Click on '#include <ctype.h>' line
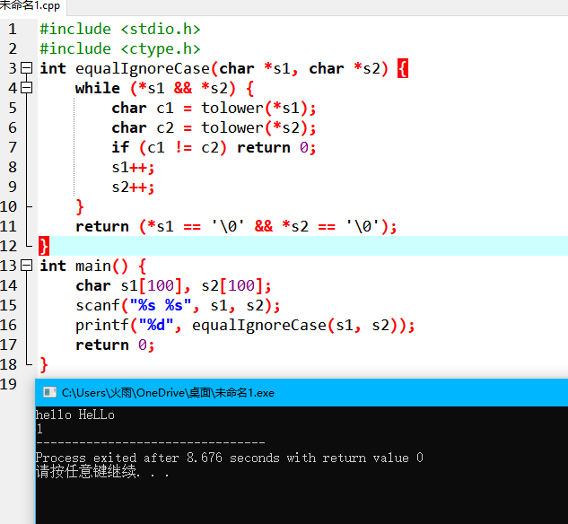This screenshot has width=568, height=524. [120, 48]
